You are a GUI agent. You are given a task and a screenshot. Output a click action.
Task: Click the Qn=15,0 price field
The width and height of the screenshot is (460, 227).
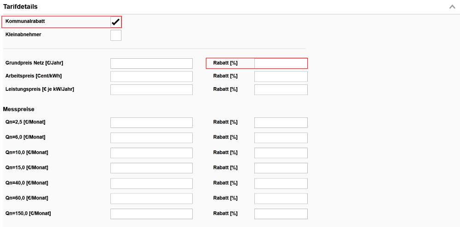click(151, 168)
